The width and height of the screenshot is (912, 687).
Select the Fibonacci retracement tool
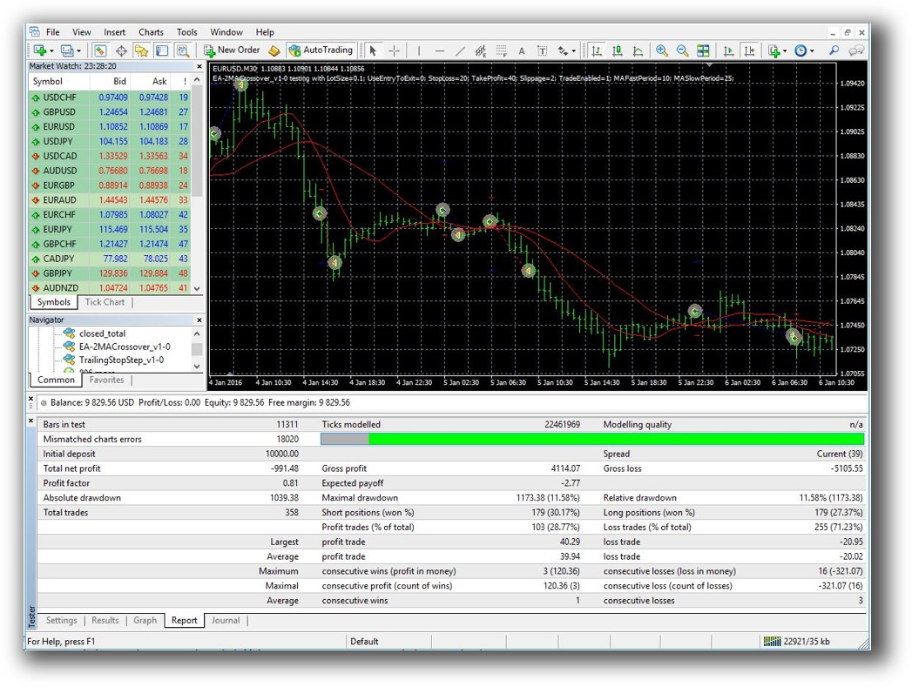click(x=501, y=50)
